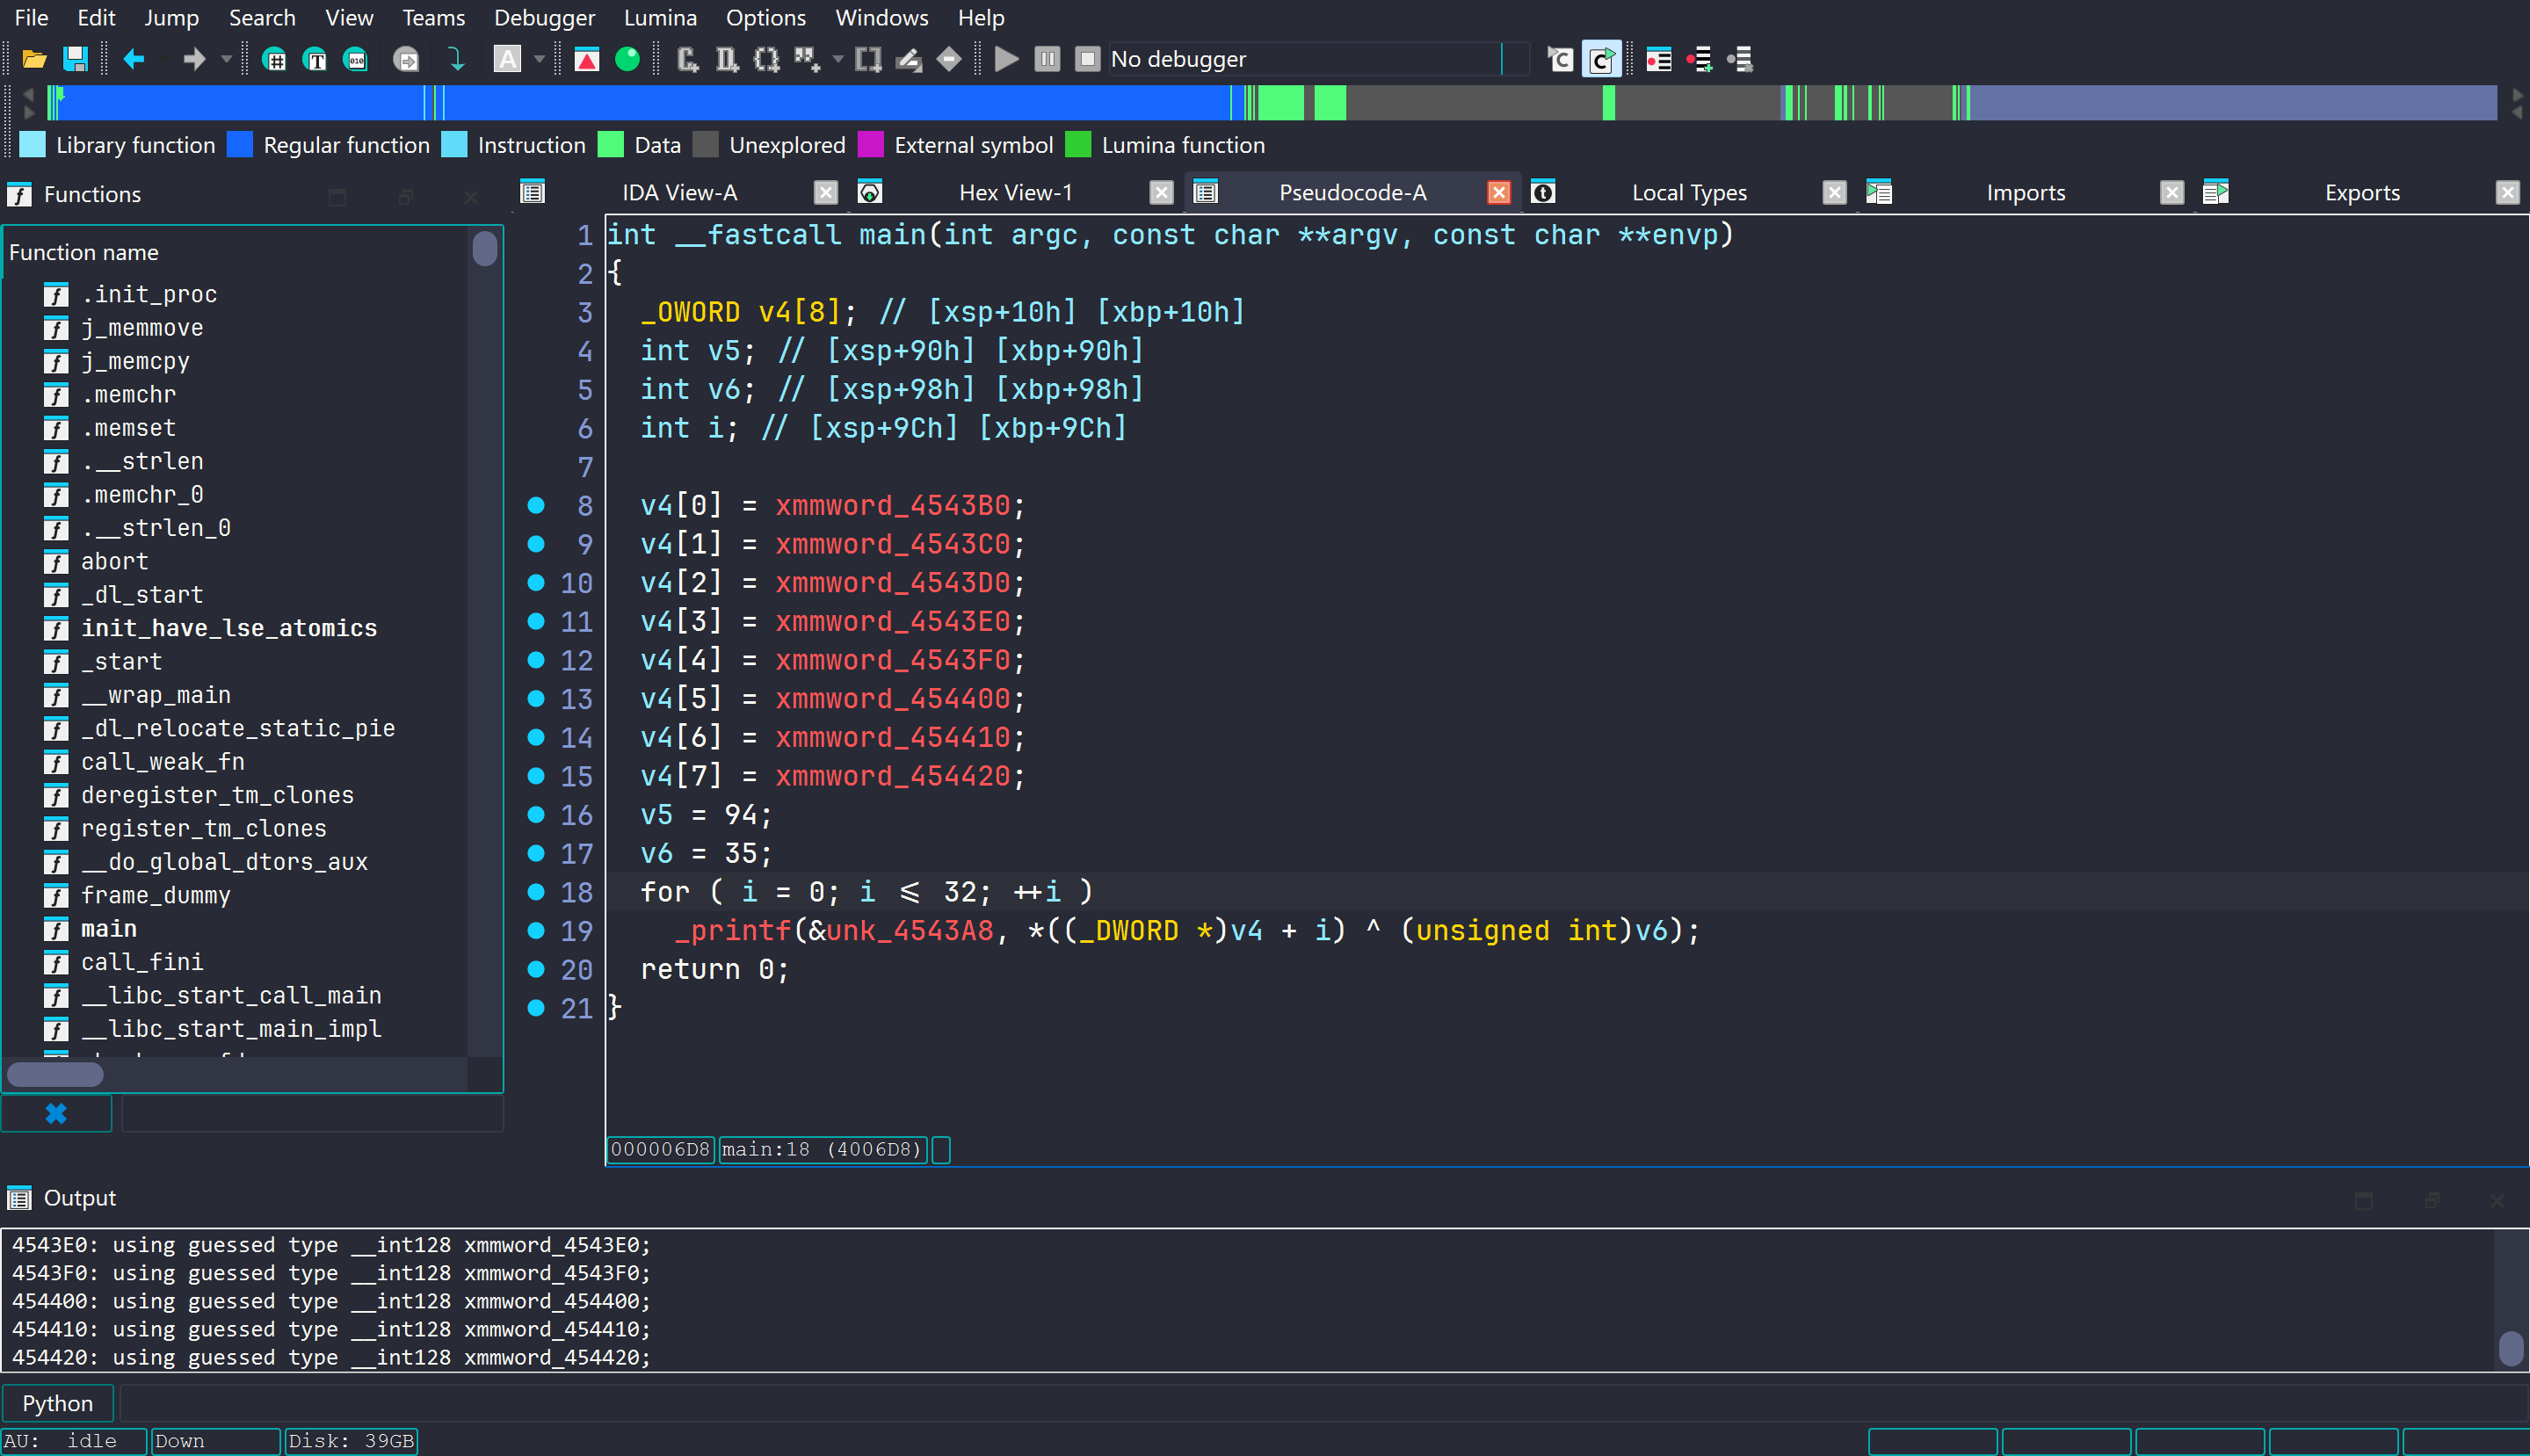Image resolution: width=2530 pixels, height=1456 pixels.
Task: Close the Pseudocode-A tab
Action: point(1498,193)
